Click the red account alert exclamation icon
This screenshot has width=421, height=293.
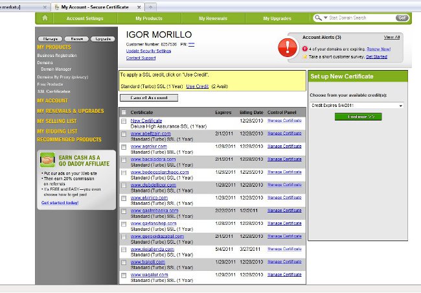pyautogui.click(x=287, y=47)
